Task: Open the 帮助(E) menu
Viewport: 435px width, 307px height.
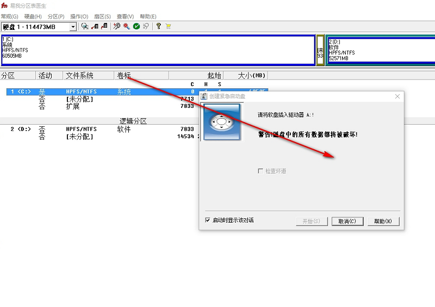Action: coord(148,16)
